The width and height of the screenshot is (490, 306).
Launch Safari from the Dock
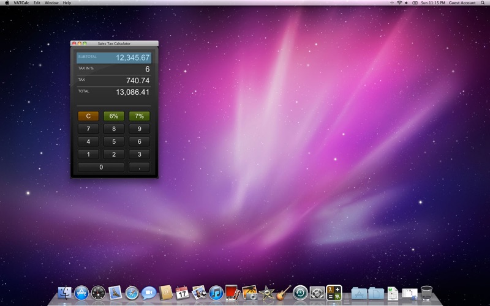pyautogui.click(x=132, y=293)
